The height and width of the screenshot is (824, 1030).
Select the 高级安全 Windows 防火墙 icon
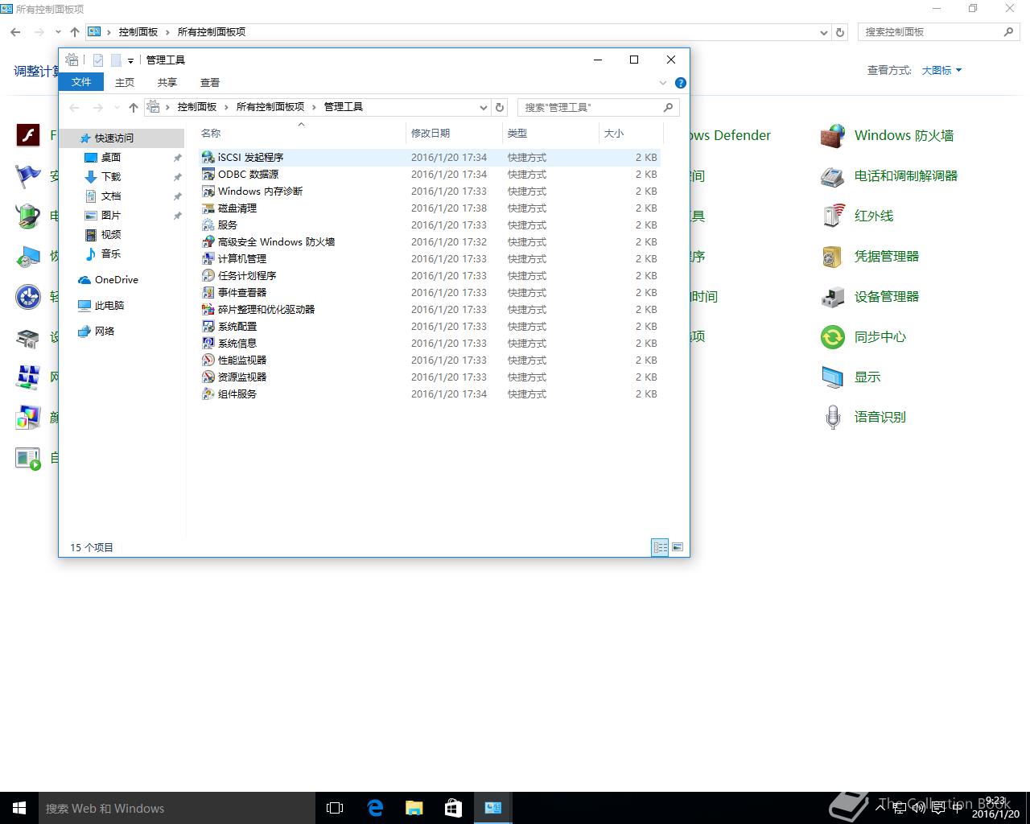pyautogui.click(x=208, y=241)
